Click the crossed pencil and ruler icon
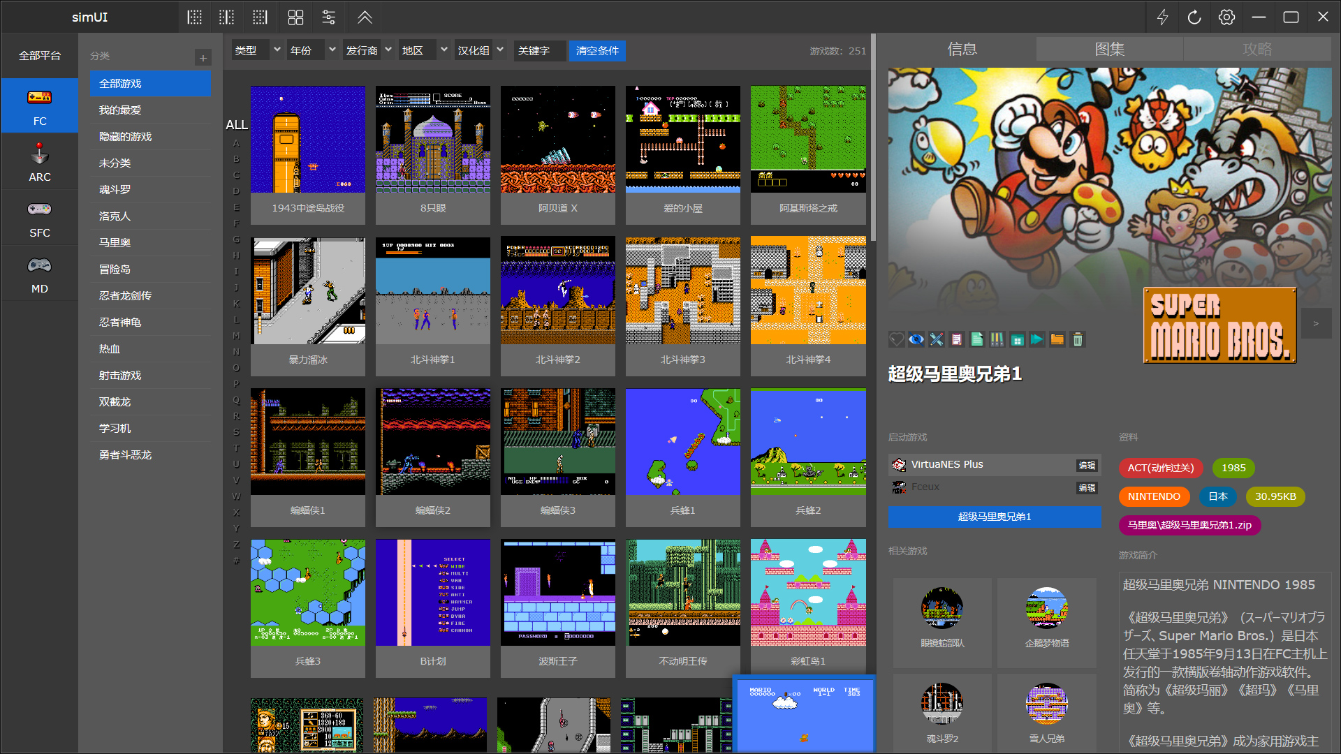Screen dimensions: 1341x754 click(937, 340)
